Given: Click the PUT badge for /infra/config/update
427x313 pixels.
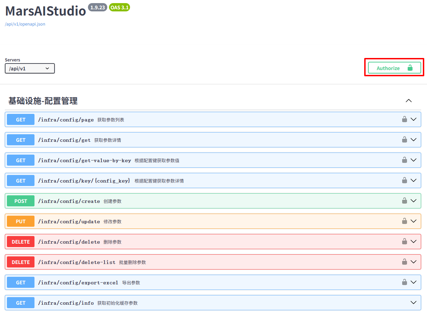Looking at the screenshot, I should coord(21,222).
